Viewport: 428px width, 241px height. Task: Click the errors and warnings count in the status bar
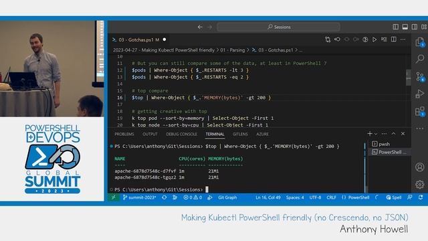click(193, 197)
